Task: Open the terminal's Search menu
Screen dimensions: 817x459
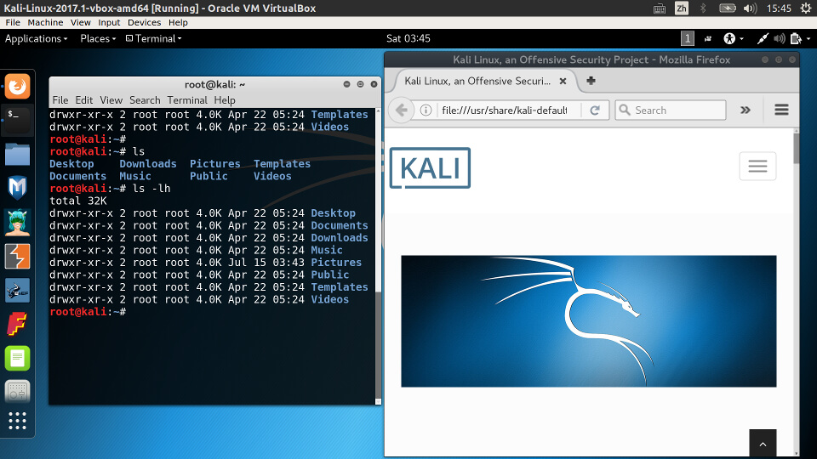Action: (x=145, y=100)
